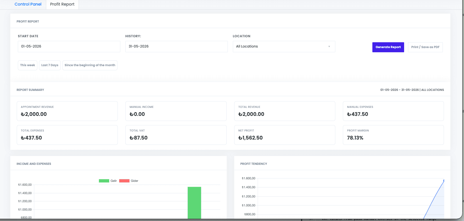Click the green income bar in chart
464x221 pixels.
click(194, 203)
